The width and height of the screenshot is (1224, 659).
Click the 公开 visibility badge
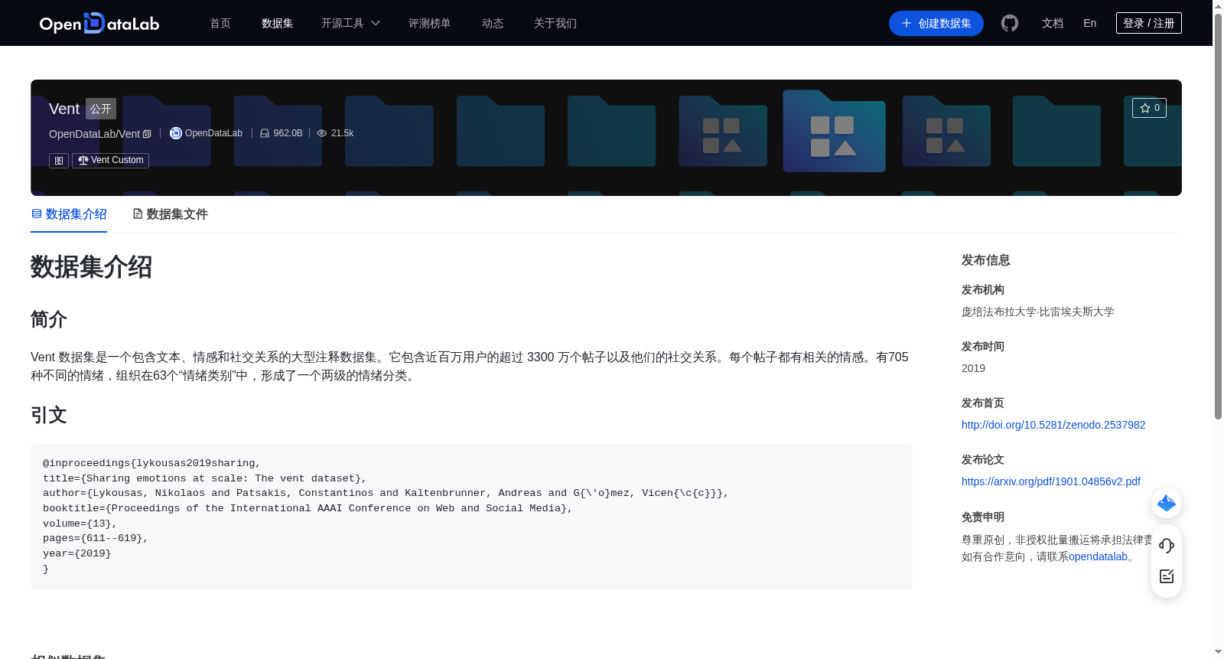101,109
